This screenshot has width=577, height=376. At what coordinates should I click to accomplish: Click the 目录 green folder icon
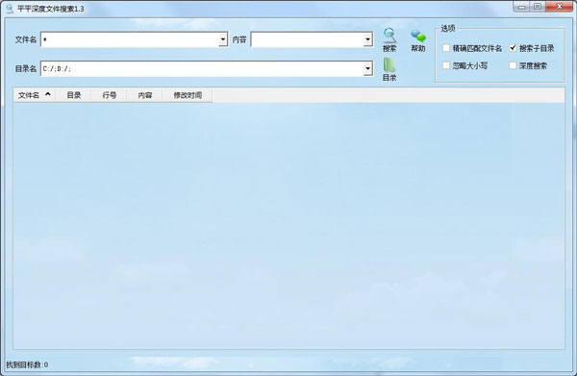[x=389, y=65]
